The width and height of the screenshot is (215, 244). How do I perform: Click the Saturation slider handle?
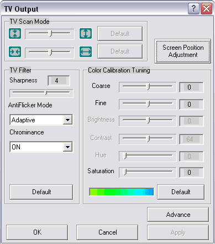125,172
